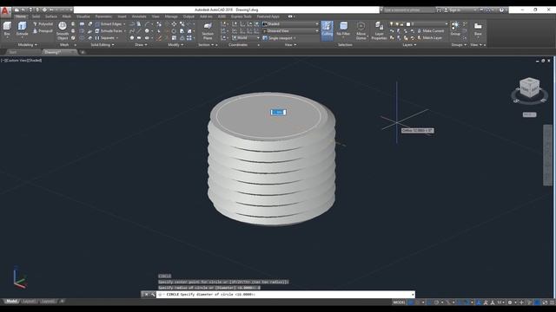Click the Group tool
The height and width of the screenshot is (312, 556).
(455, 29)
